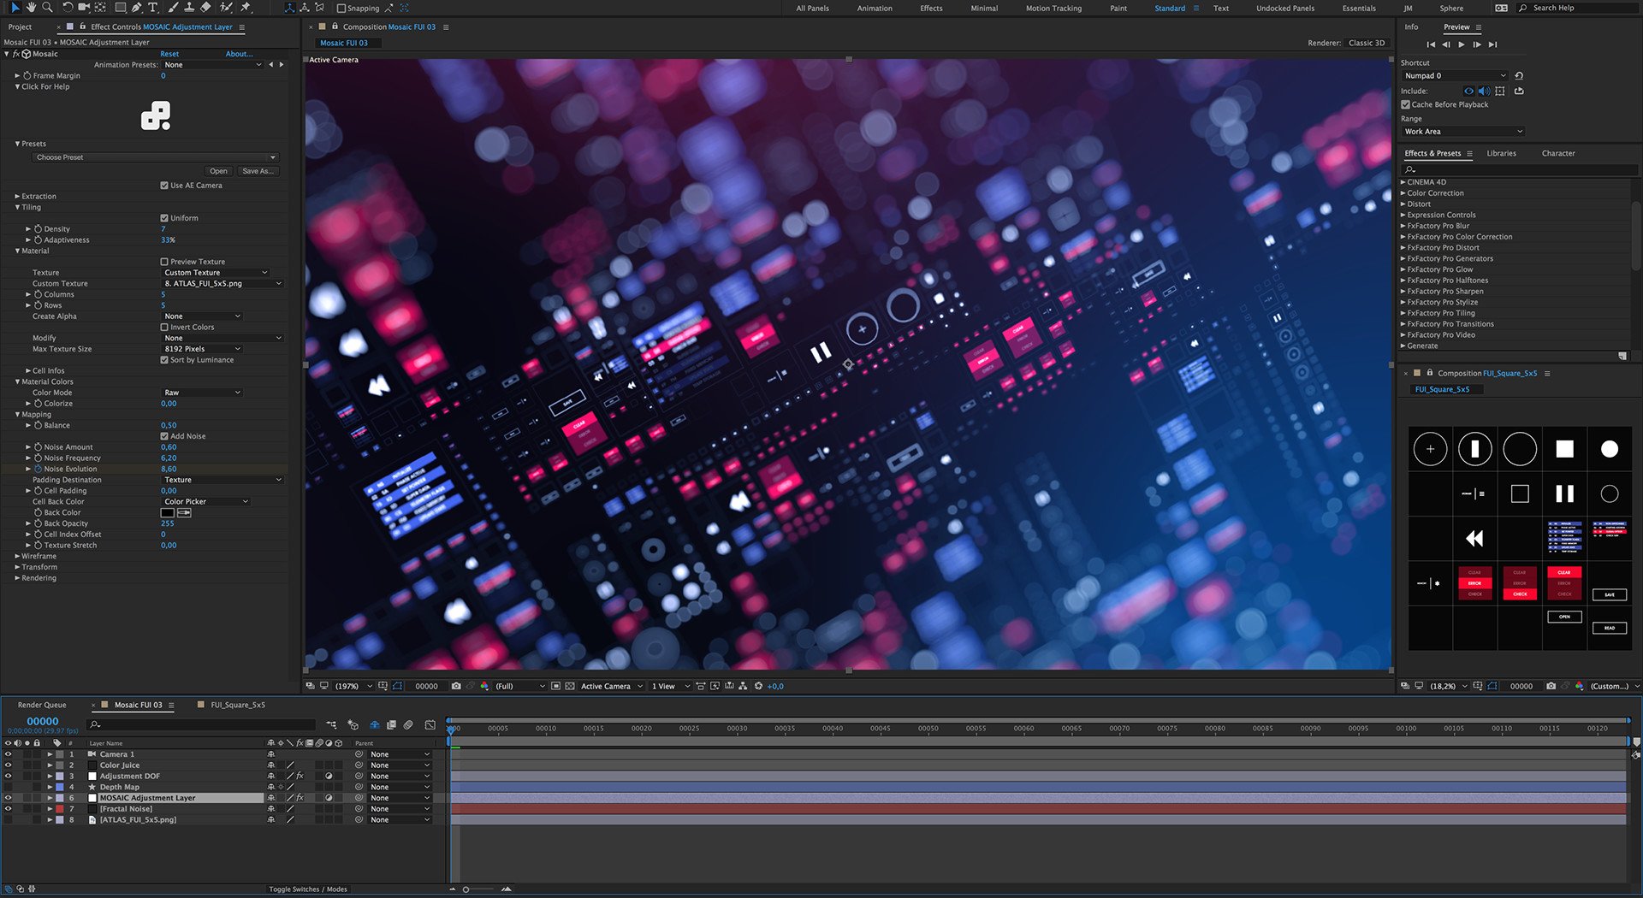Click Reset for the Mosaic effect
Image resolution: width=1643 pixels, height=898 pixels.
pos(169,54)
